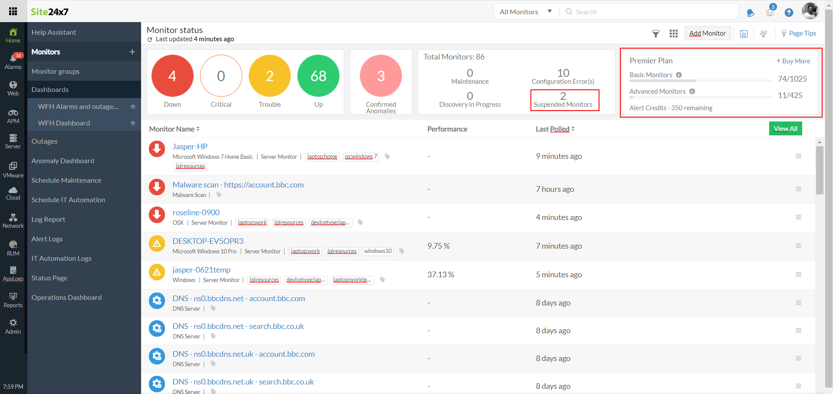Click Confirmed Anomalies pink circle

pyautogui.click(x=381, y=76)
